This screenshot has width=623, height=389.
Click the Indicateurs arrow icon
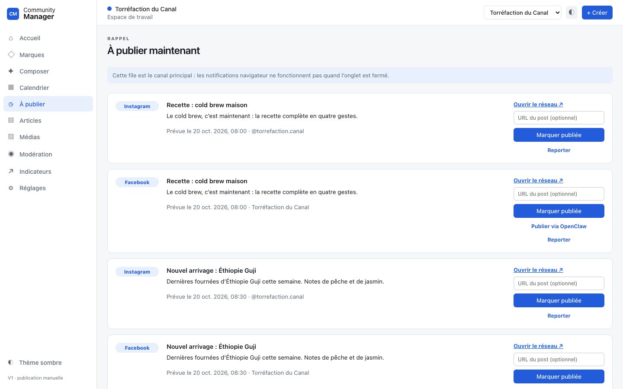[x=11, y=171]
